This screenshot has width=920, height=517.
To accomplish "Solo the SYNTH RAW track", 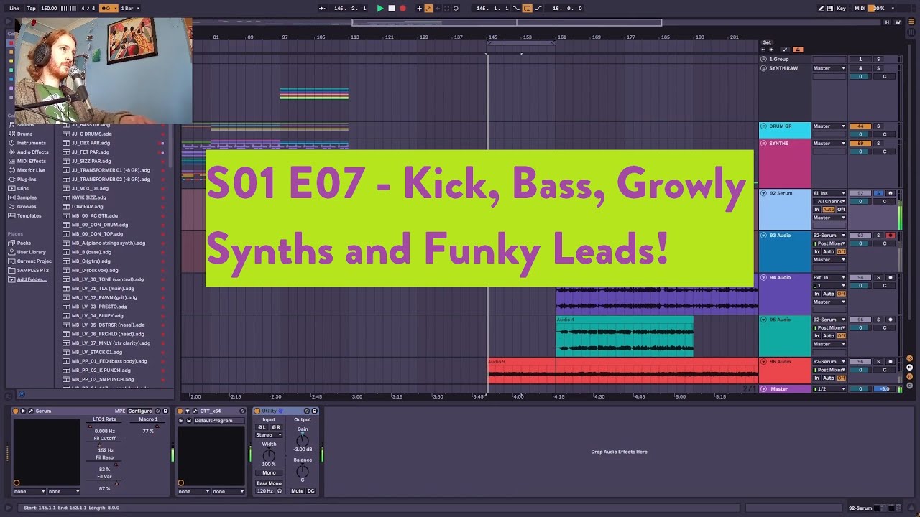I will 878,68.
